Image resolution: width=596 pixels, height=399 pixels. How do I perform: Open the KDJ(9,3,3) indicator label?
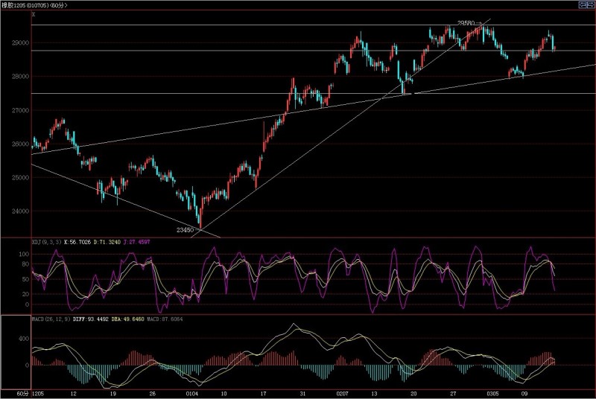click(x=46, y=243)
